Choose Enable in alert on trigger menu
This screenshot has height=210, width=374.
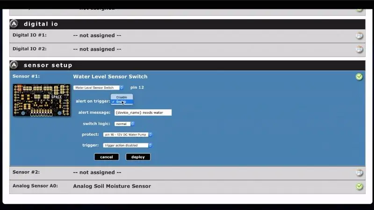pos(122,102)
